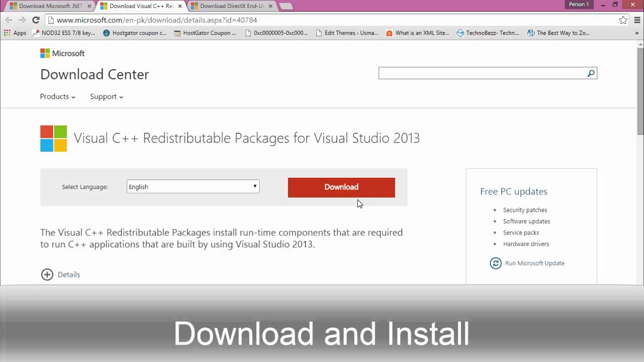Viewport: 644px width, 362px height.
Task: Close the Download DirectX End-User tab
Action: coord(270,6)
